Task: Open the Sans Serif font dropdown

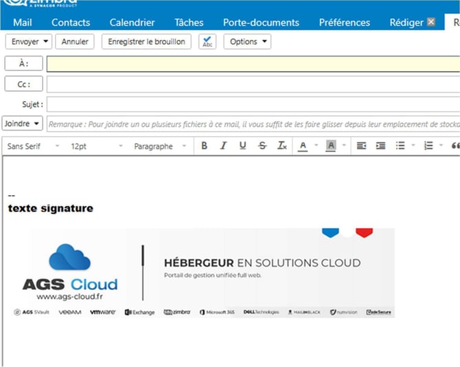Action: pos(33,146)
